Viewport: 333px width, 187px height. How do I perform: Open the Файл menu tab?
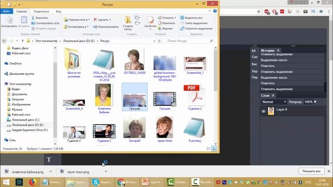tap(7, 11)
